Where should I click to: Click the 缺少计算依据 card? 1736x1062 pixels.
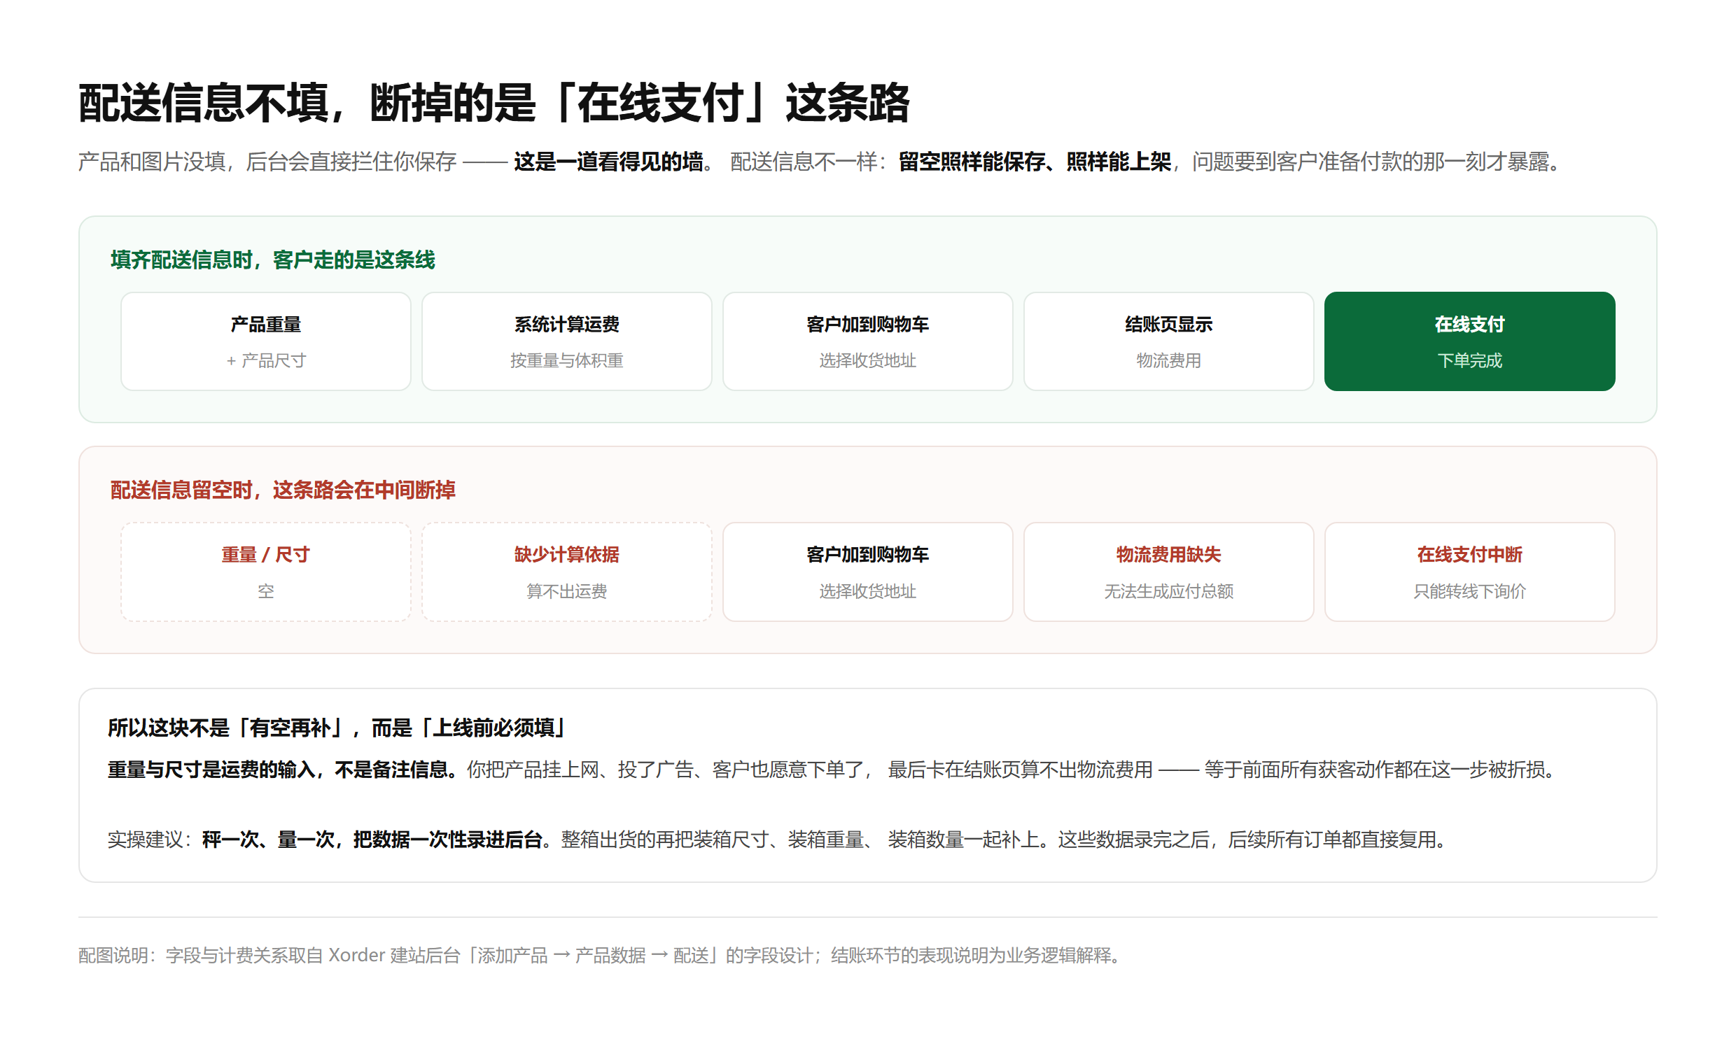click(x=566, y=572)
